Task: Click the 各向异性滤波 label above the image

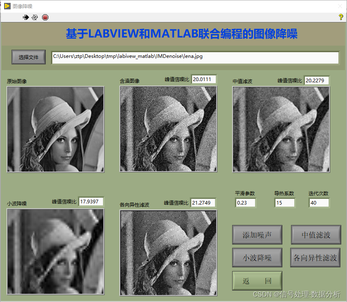Action: click(134, 205)
